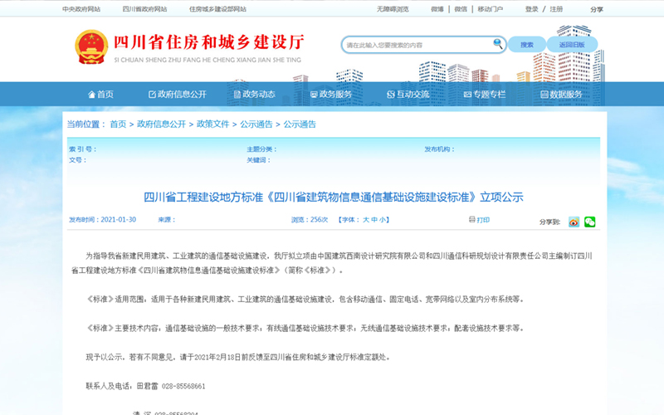664x415 pixels.
Task: Open 政府信息公开 in the navigation bar
Action: pyautogui.click(x=178, y=94)
